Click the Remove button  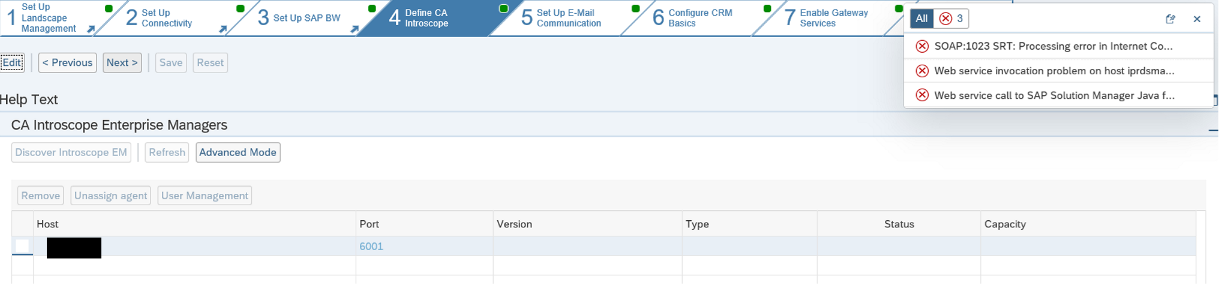pyautogui.click(x=40, y=196)
